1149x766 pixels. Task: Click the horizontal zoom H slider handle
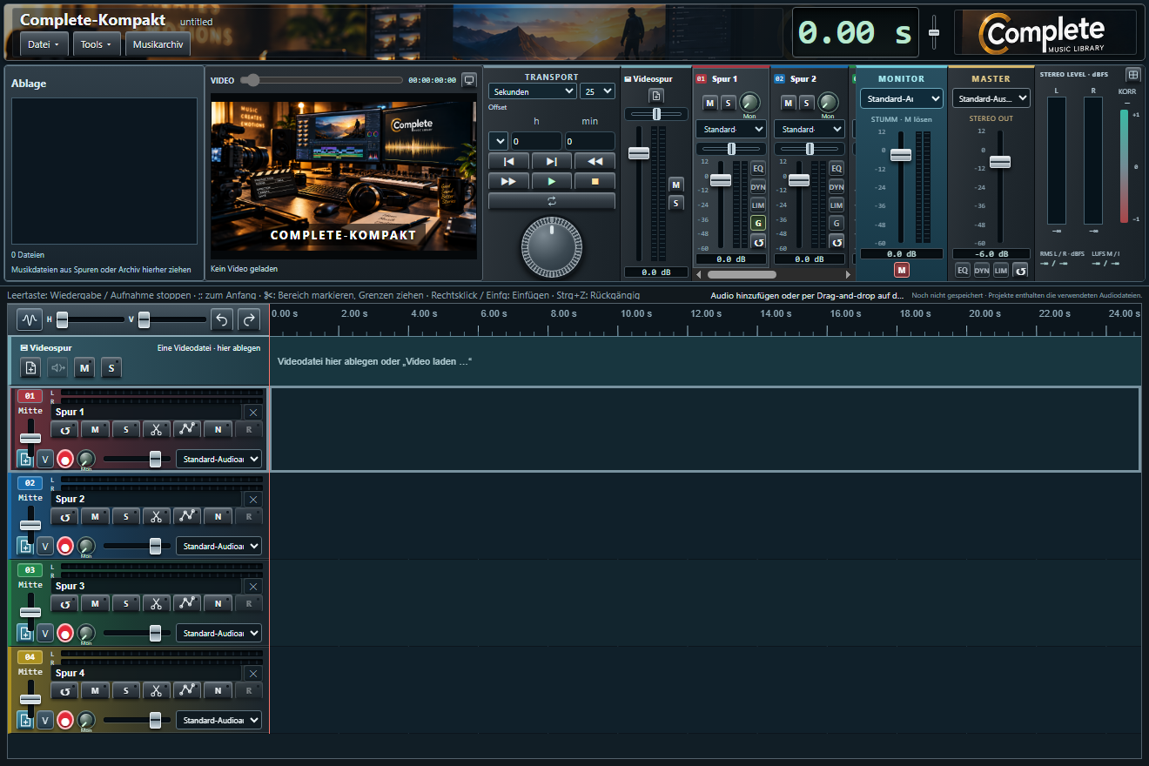pos(63,320)
